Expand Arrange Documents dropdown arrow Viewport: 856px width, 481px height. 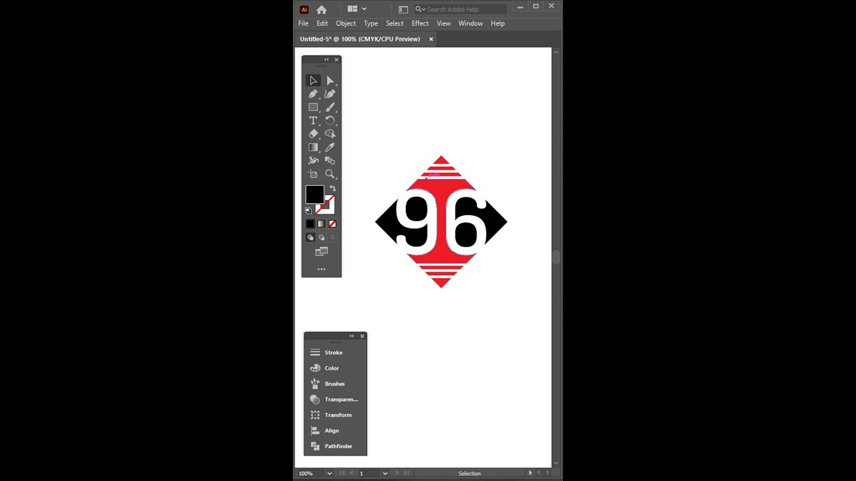(x=364, y=9)
